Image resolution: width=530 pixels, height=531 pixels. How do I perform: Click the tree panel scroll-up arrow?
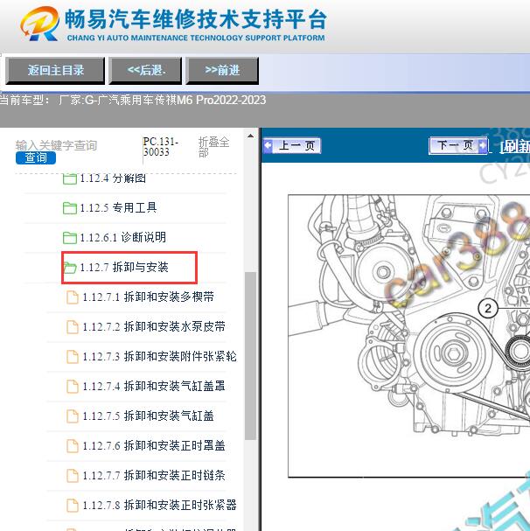click(x=250, y=136)
